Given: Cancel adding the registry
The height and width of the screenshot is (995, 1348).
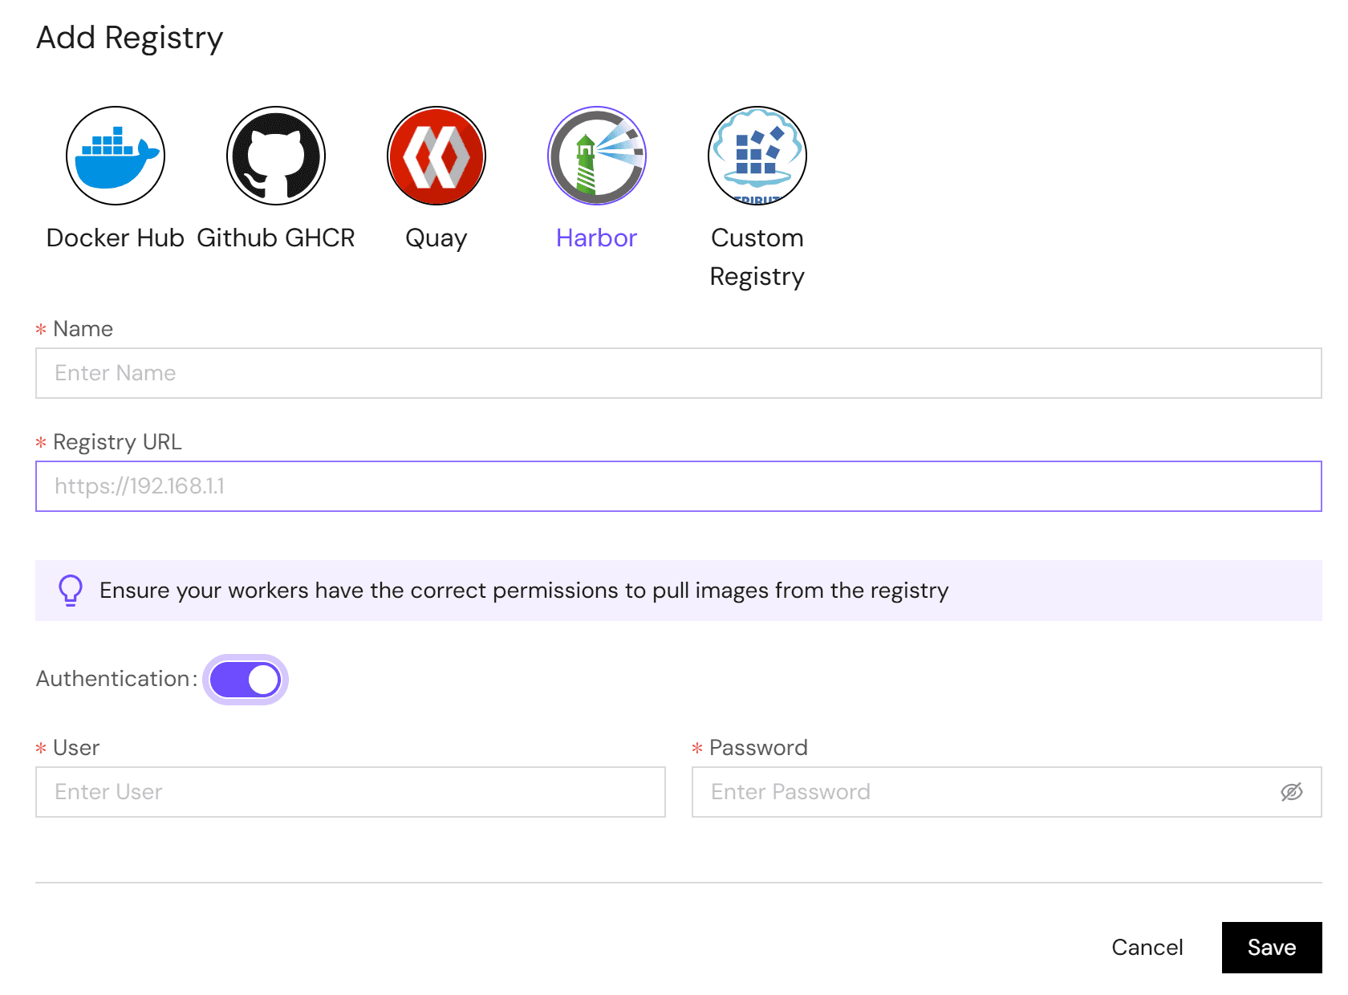Looking at the screenshot, I should pyautogui.click(x=1147, y=948).
